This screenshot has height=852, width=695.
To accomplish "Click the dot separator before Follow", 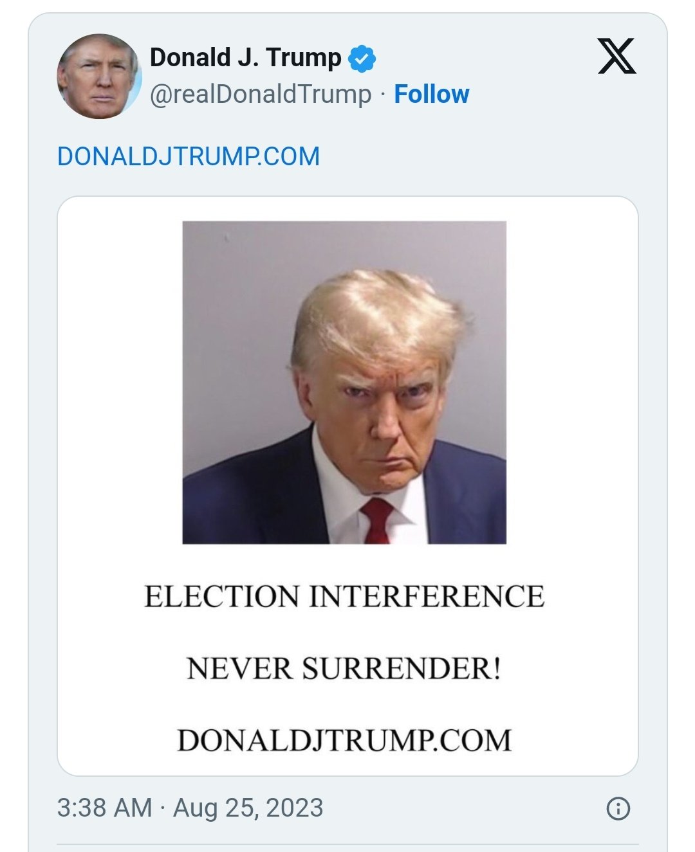I will [x=383, y=95].
